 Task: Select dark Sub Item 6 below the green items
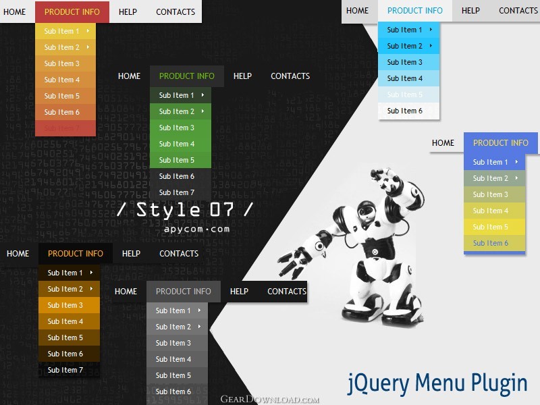[180, 176]
